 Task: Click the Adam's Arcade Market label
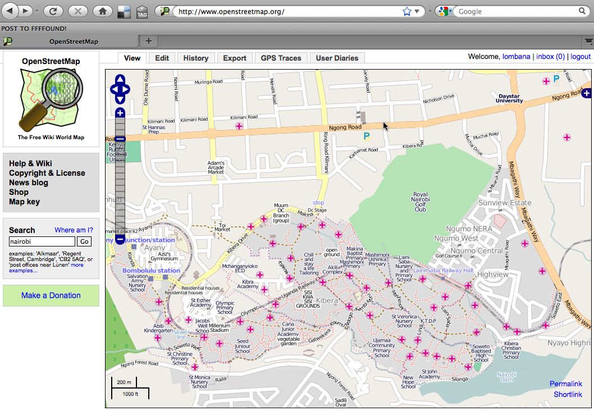click(x=216, y=167)
